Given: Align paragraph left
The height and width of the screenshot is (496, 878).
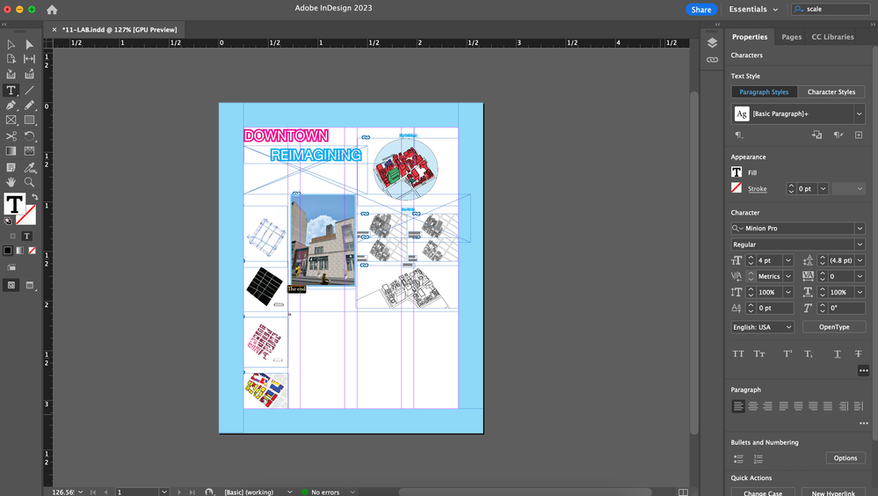Looking at the screenshot, I should coord(738,405).
